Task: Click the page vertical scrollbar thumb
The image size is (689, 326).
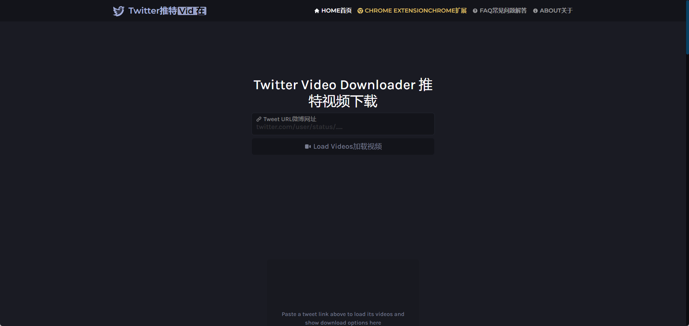Action: [x=687, y=27]
